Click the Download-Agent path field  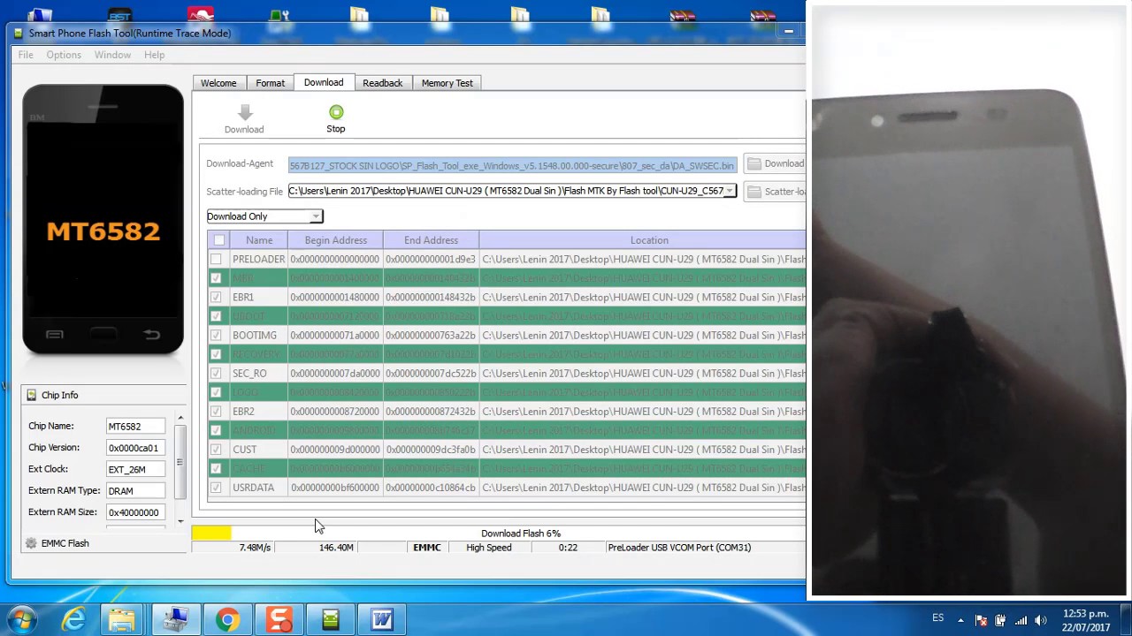[512, 165]
